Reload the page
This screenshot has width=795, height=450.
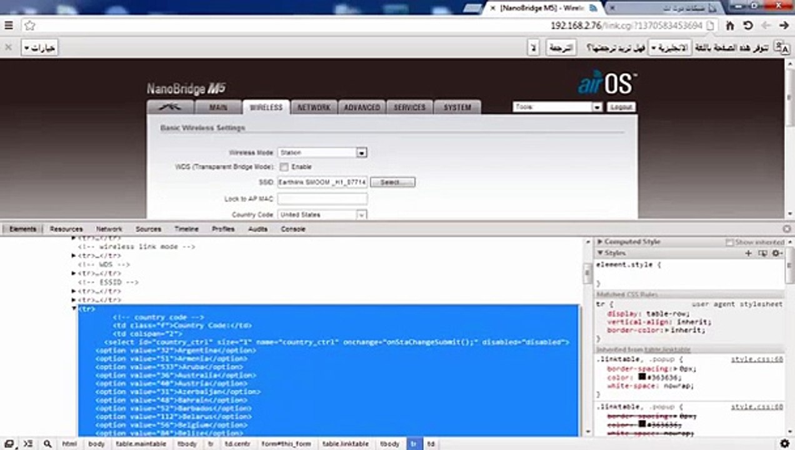[747, 26]
